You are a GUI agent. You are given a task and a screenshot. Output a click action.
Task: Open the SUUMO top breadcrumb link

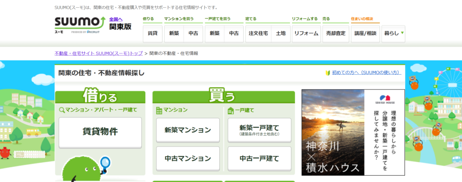tap(98, 53)
